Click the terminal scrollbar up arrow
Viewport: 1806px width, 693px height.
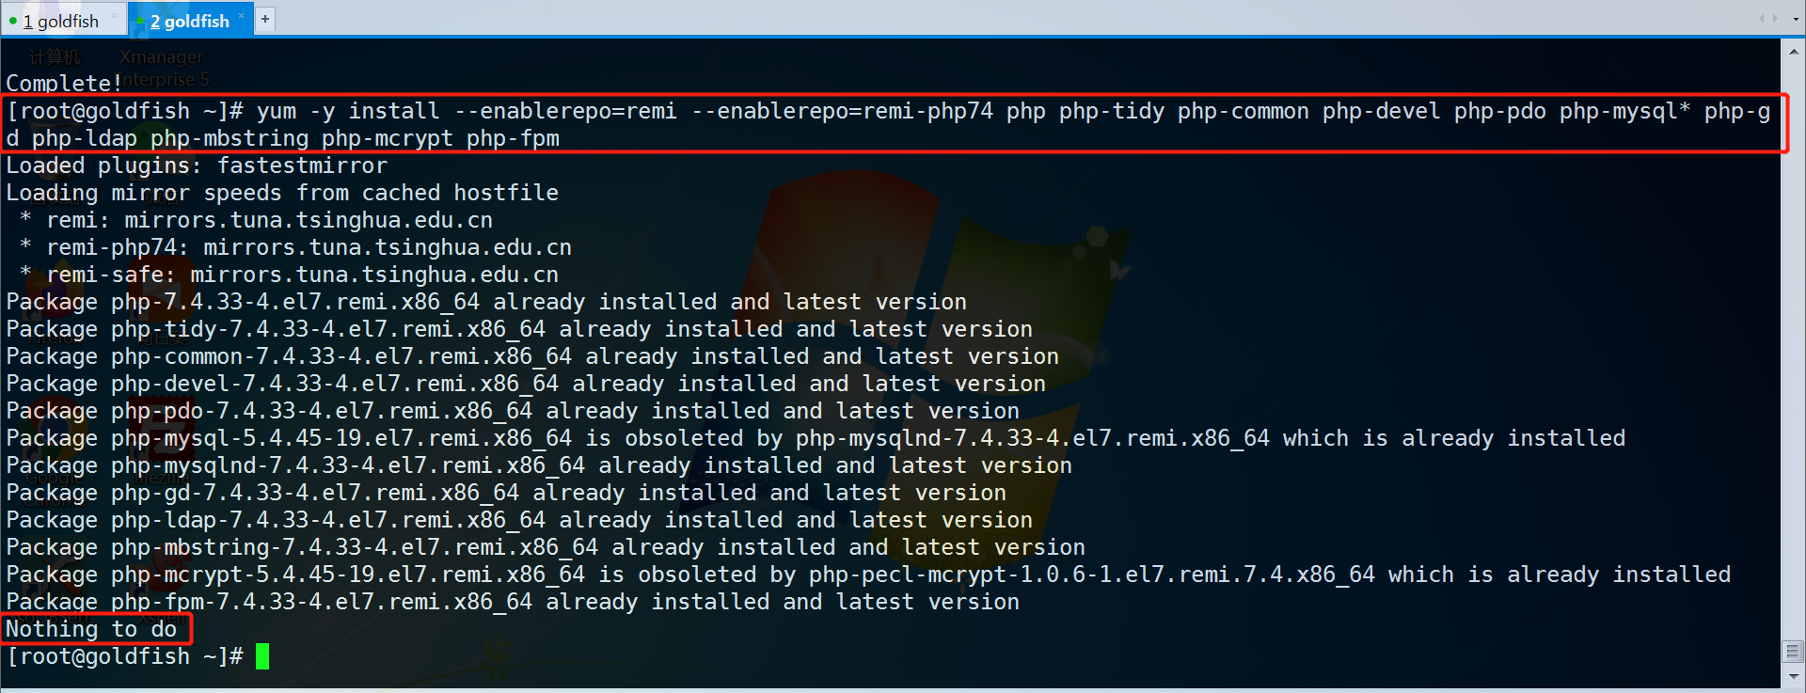pyautogui.click(x=1793, y=52)
